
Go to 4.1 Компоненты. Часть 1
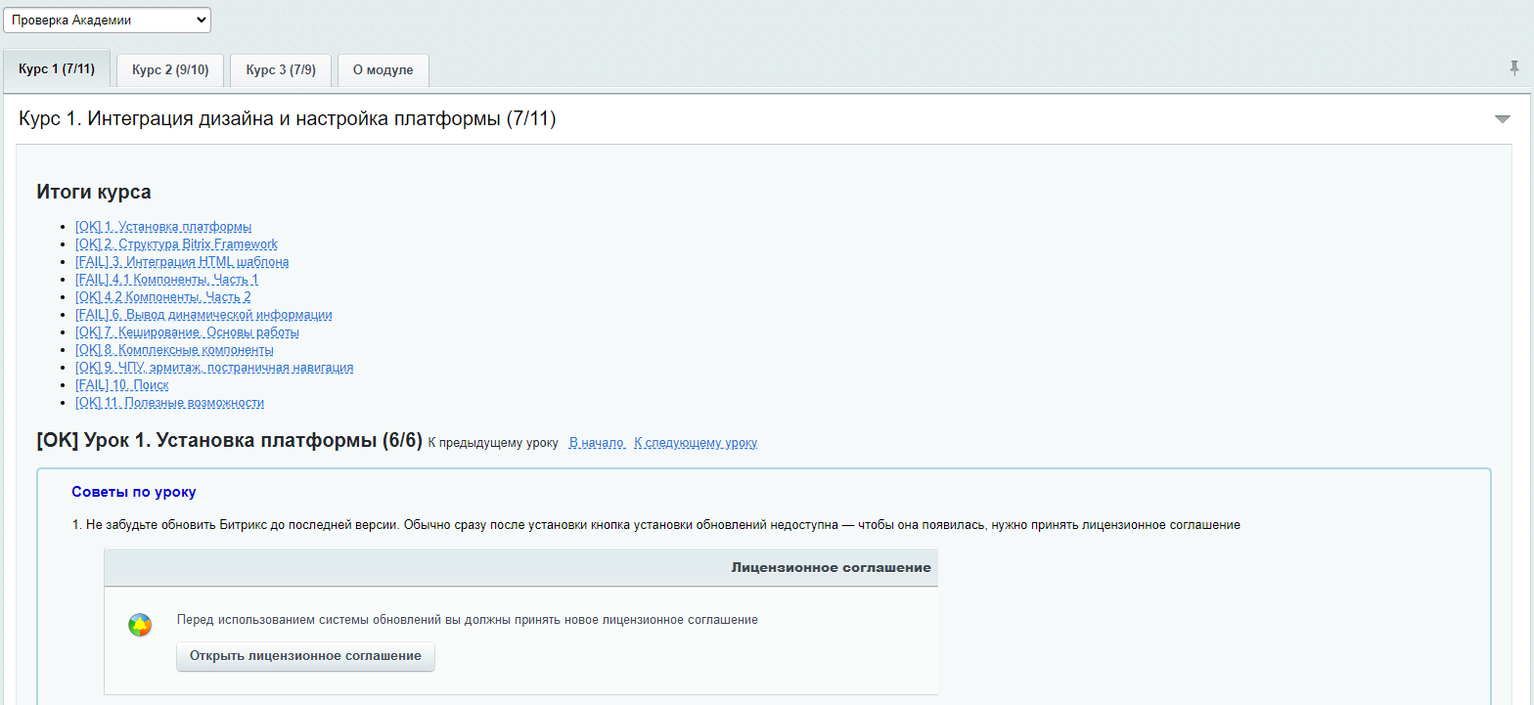click(166, 280)
